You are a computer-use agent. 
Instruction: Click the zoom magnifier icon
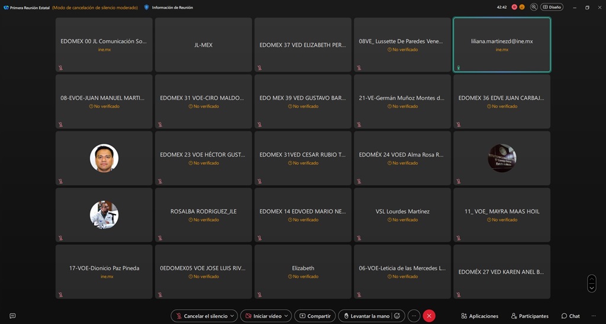534,7
